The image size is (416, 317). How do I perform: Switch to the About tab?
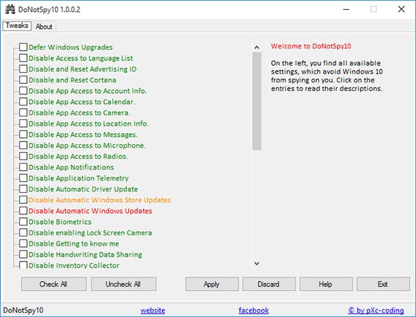(44, 26)
